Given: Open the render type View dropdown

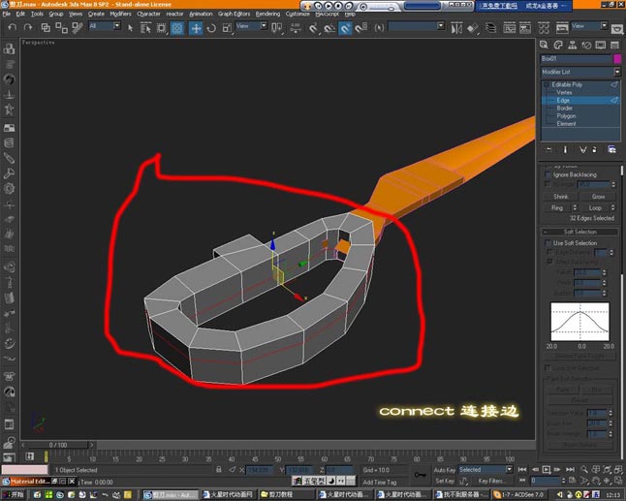Looking at the screenshot, I should 589,26.
